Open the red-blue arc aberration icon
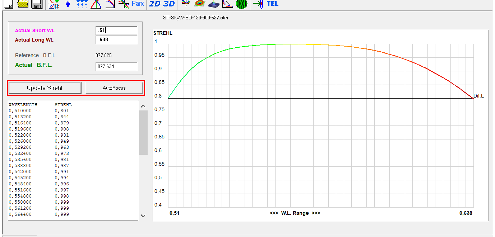 [x=96, y=4]
